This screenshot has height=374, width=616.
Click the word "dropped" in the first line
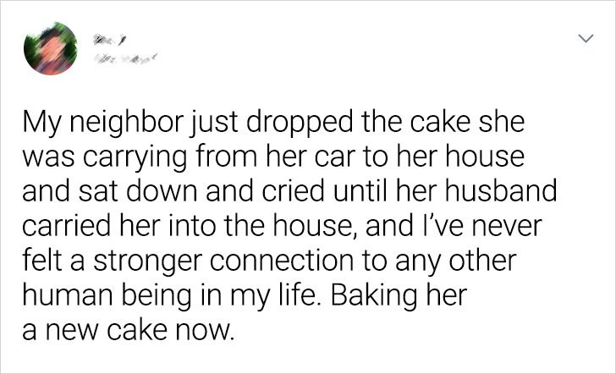(292, 124)
